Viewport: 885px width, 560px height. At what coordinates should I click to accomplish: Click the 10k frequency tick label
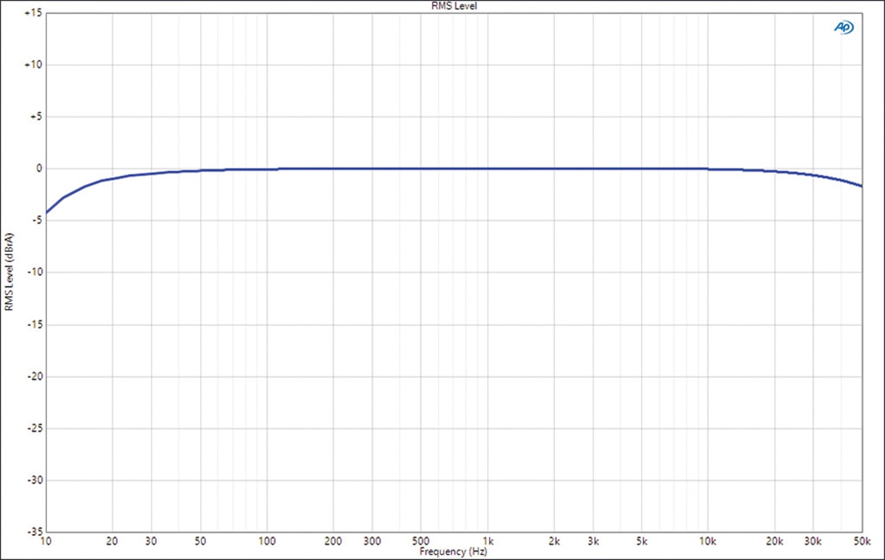point(707,541)
